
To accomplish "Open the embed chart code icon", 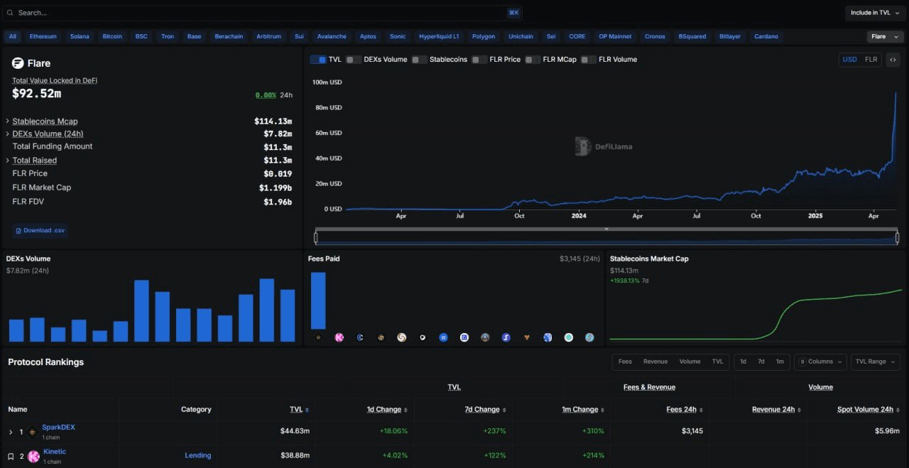I will 893,60.
